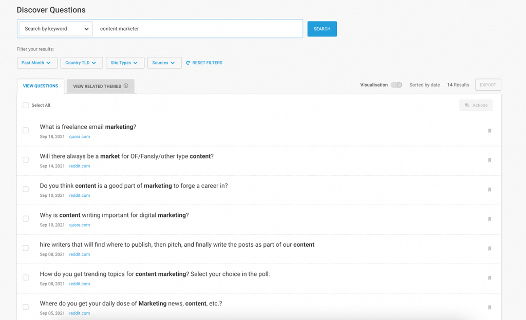This screenshot has height=320, width=526.
Task: Bookmark the daily dose of Marketing news question
Action: click(490, 308)
